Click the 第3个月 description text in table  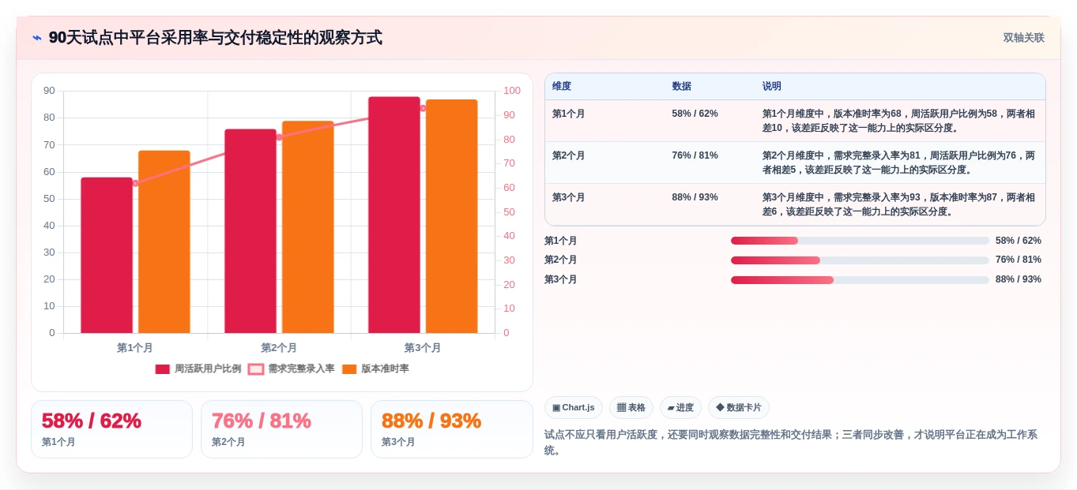[x=898, y=204]
